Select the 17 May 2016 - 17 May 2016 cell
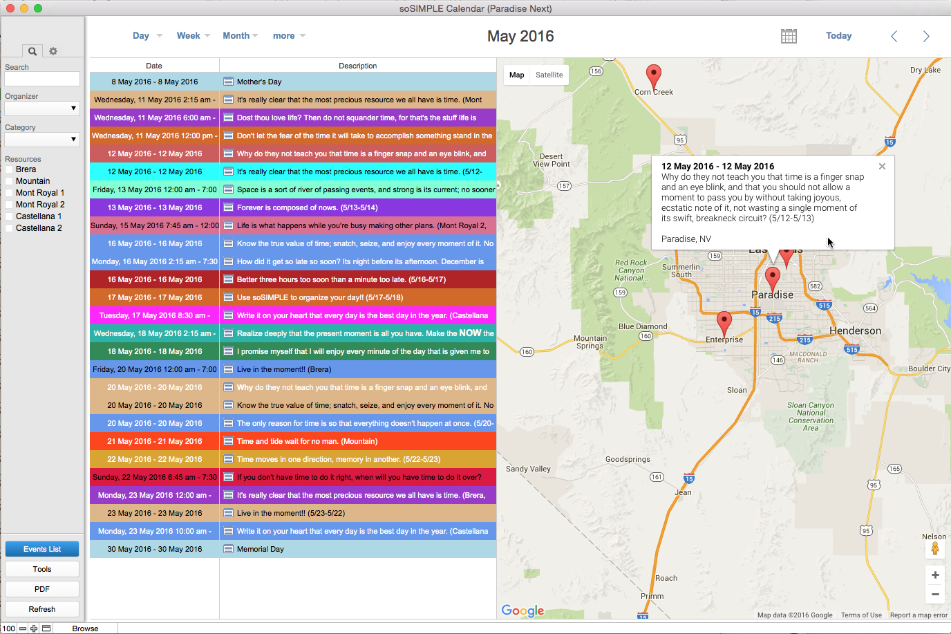 click(x=155, y=297)
